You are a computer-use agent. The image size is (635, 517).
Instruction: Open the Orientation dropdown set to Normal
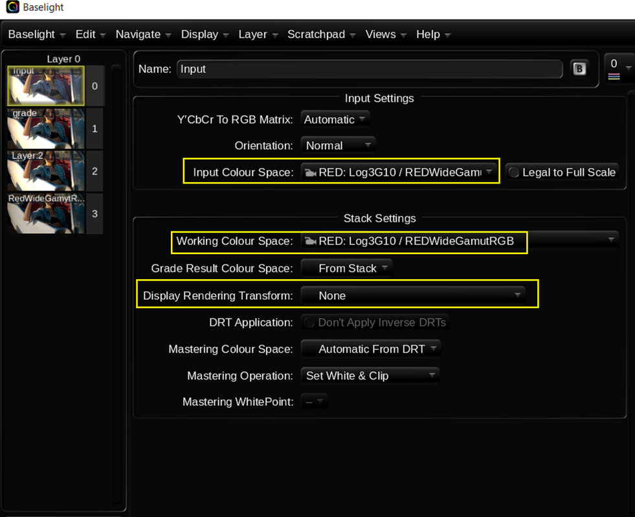[x=339, y=145]
